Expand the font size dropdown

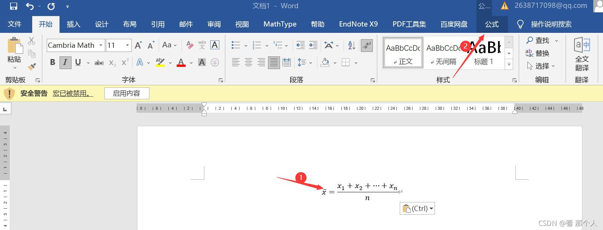tap(127, 45)
